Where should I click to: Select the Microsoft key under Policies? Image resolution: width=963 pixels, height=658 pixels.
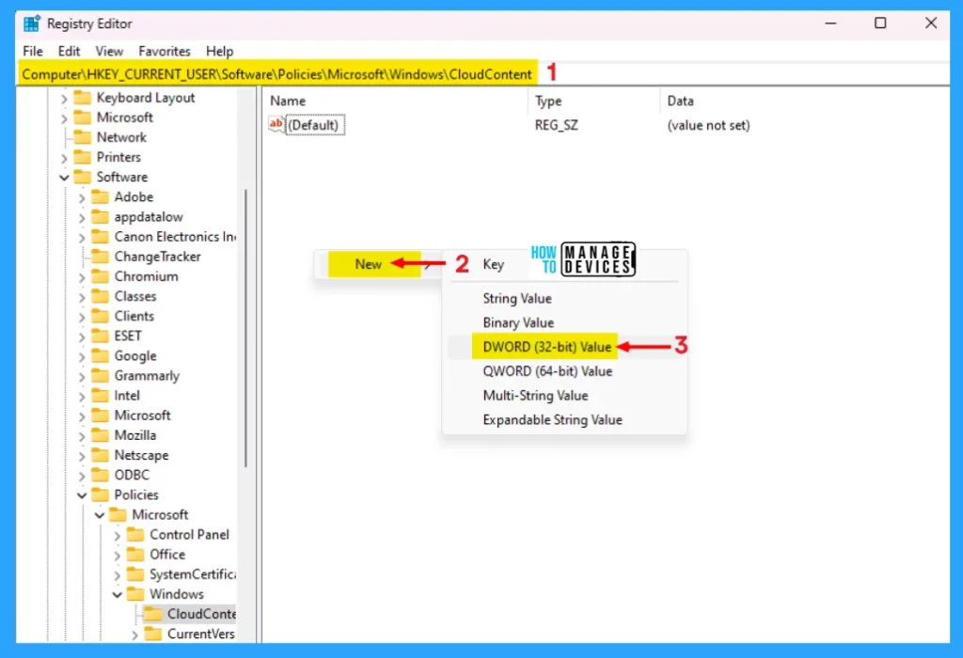[160, 514]
